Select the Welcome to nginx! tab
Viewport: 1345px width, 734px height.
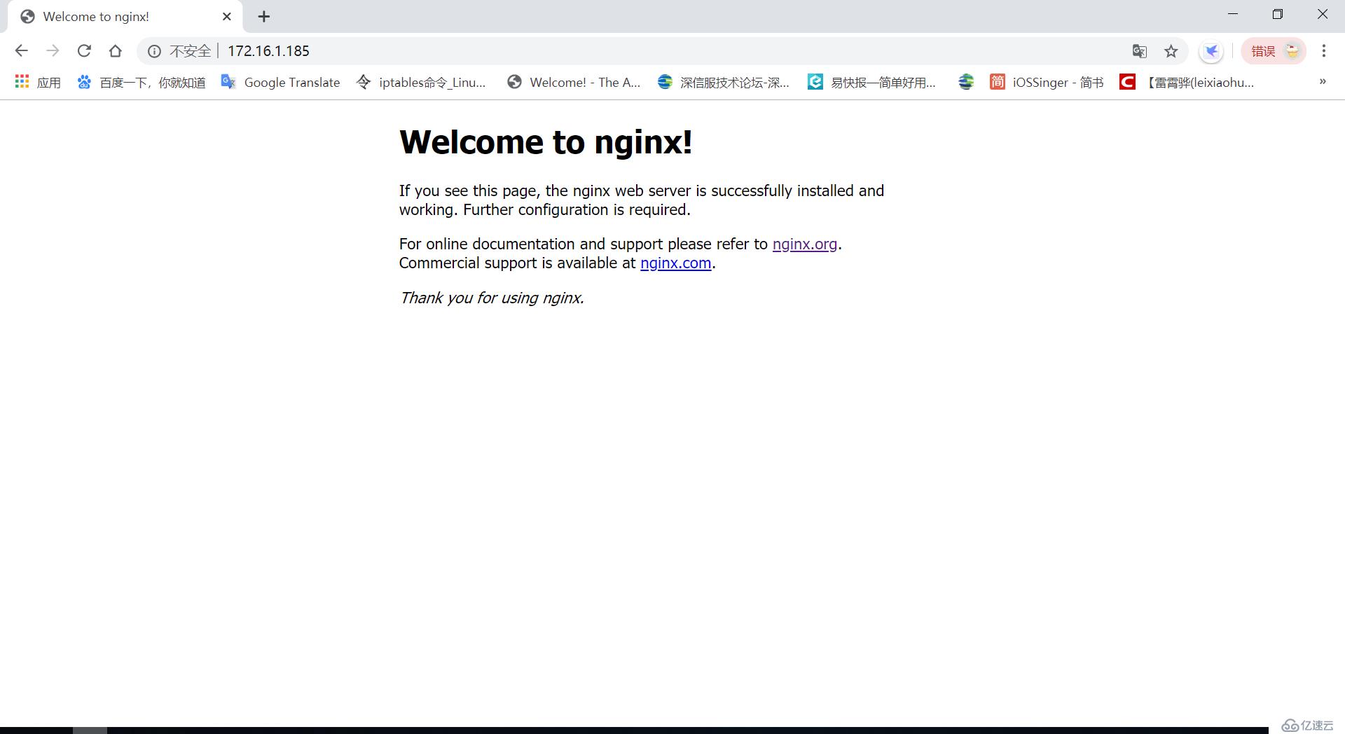pyautogui.click(x=125, y=17)
